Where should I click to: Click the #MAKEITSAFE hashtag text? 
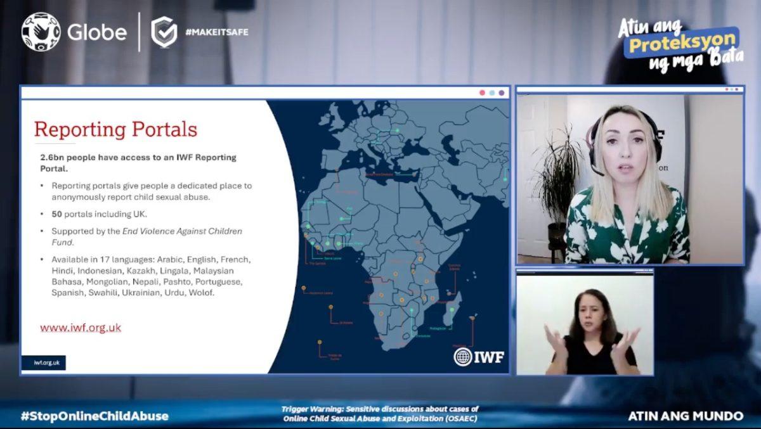point(216,32)
